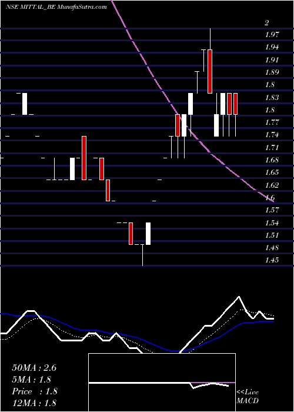
Task: Click the 1.57 price axis label
Action: click(272, 210)
